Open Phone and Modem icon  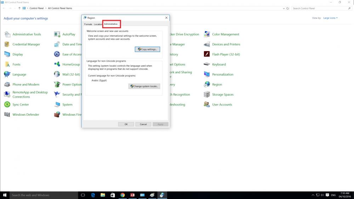[7, 84]
